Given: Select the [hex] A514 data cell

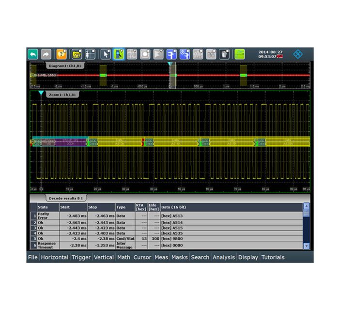Looking at the screenshot, I should pyautogui.click(x=232, y=222).
